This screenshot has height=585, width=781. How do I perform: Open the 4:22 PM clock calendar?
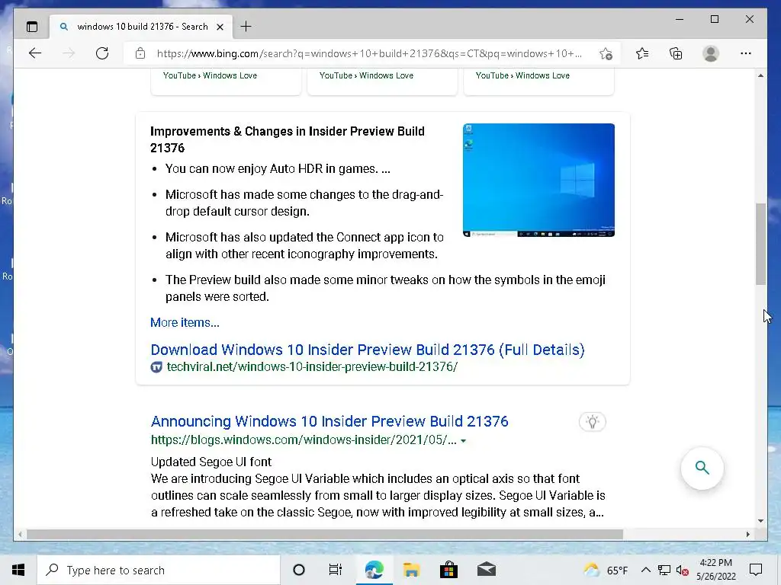[x=716, y=570]
